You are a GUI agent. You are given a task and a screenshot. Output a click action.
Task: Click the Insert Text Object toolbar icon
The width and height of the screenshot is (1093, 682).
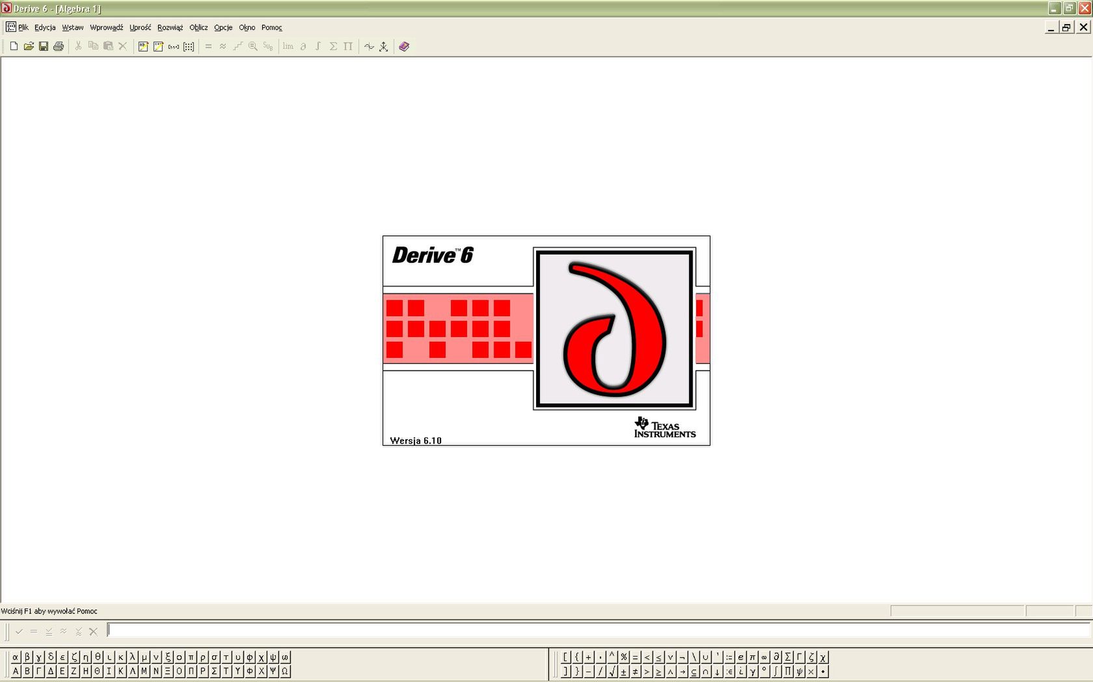[143, 46]
